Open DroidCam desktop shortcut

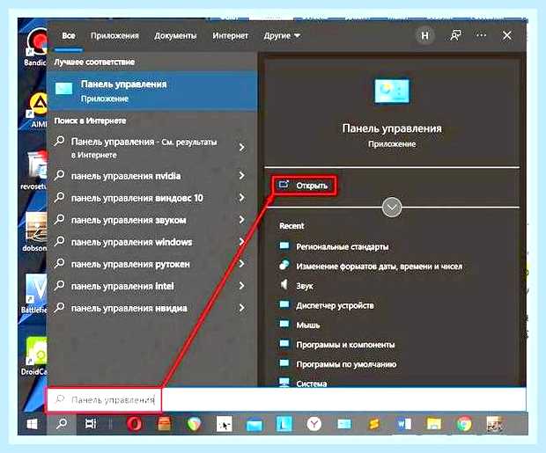point(35,356)
